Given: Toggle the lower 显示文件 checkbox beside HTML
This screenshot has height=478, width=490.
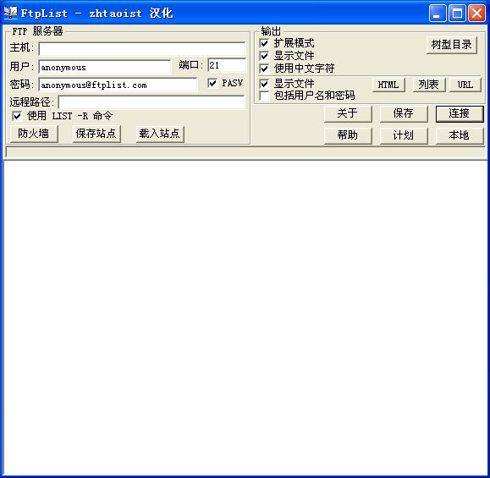Looking at the screenshot, I should pos(264,84).
